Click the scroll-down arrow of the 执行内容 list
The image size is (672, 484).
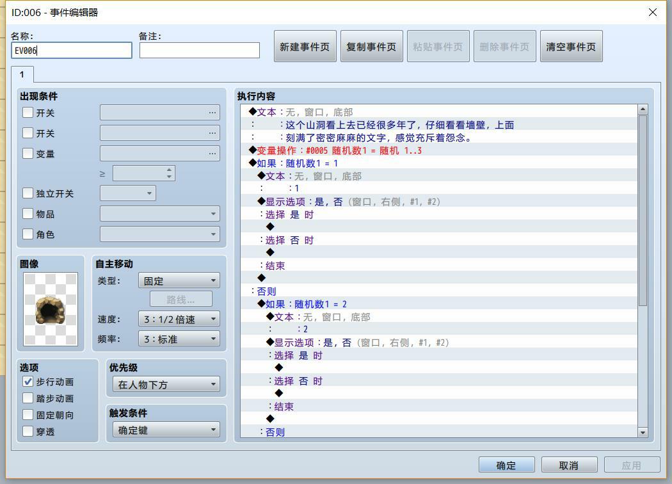tap(643, 433)
